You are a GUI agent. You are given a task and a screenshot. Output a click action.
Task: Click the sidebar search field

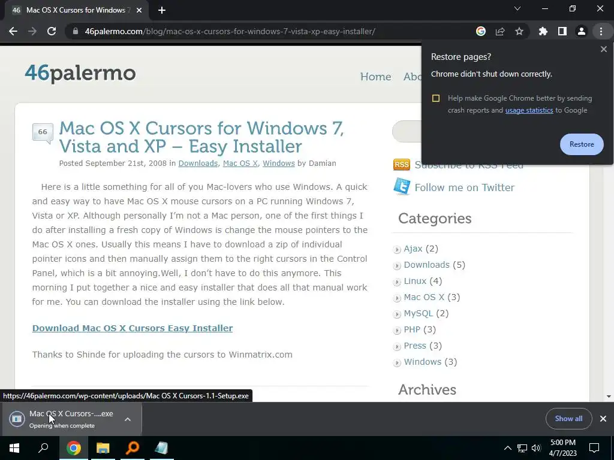(407, 132)
